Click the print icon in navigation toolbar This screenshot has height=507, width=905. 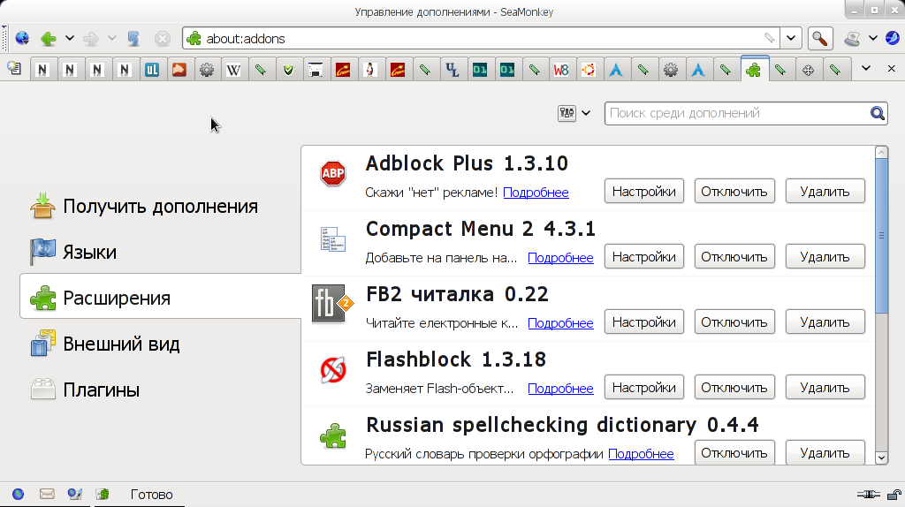pos(852,39)
